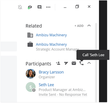Collapse the Related section
The image size is (110, 103).
pos(89,26)
